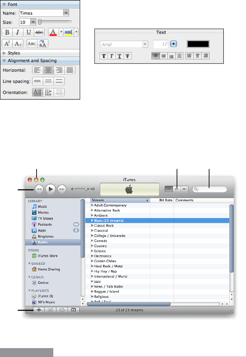Click the iTunes Next track button

[x=61, y=189]
